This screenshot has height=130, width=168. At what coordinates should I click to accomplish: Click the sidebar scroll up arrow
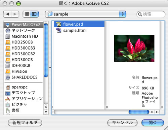pos(46,107)
